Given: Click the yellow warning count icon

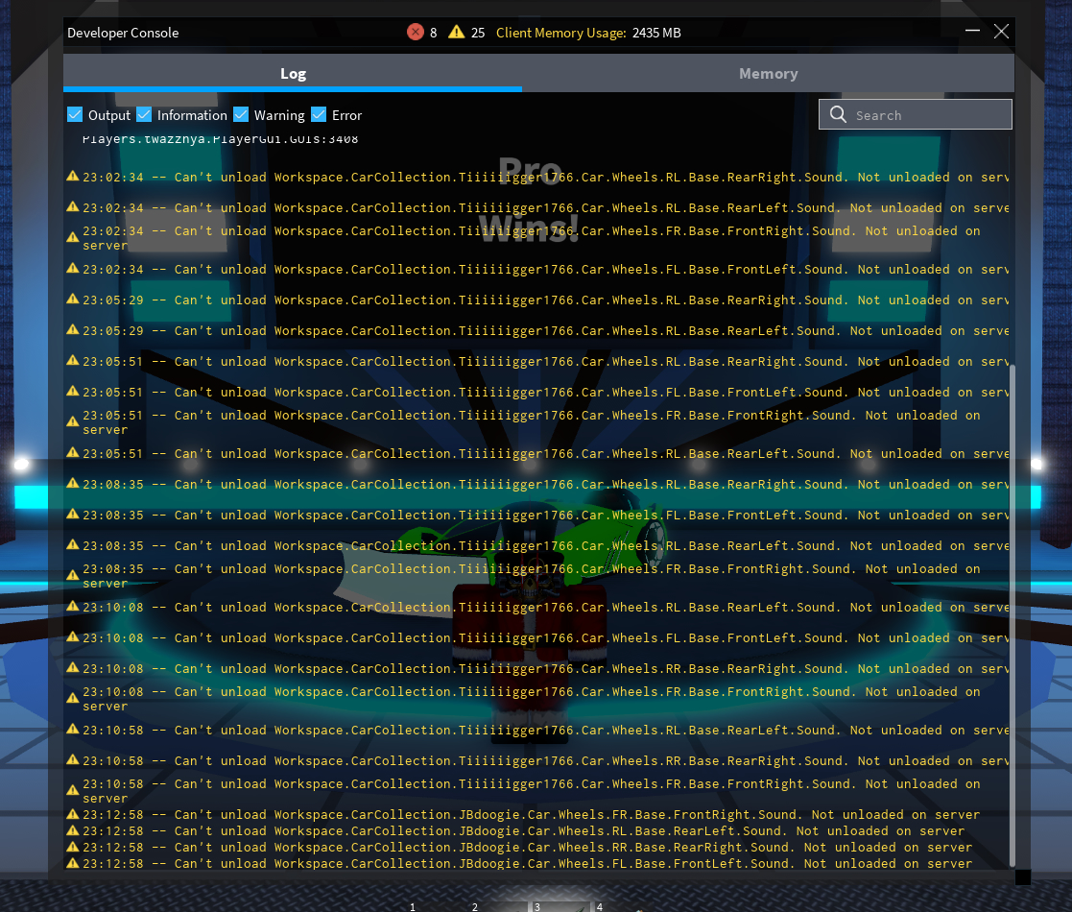Looking at the screenshot, I should (x=457, y=33).
